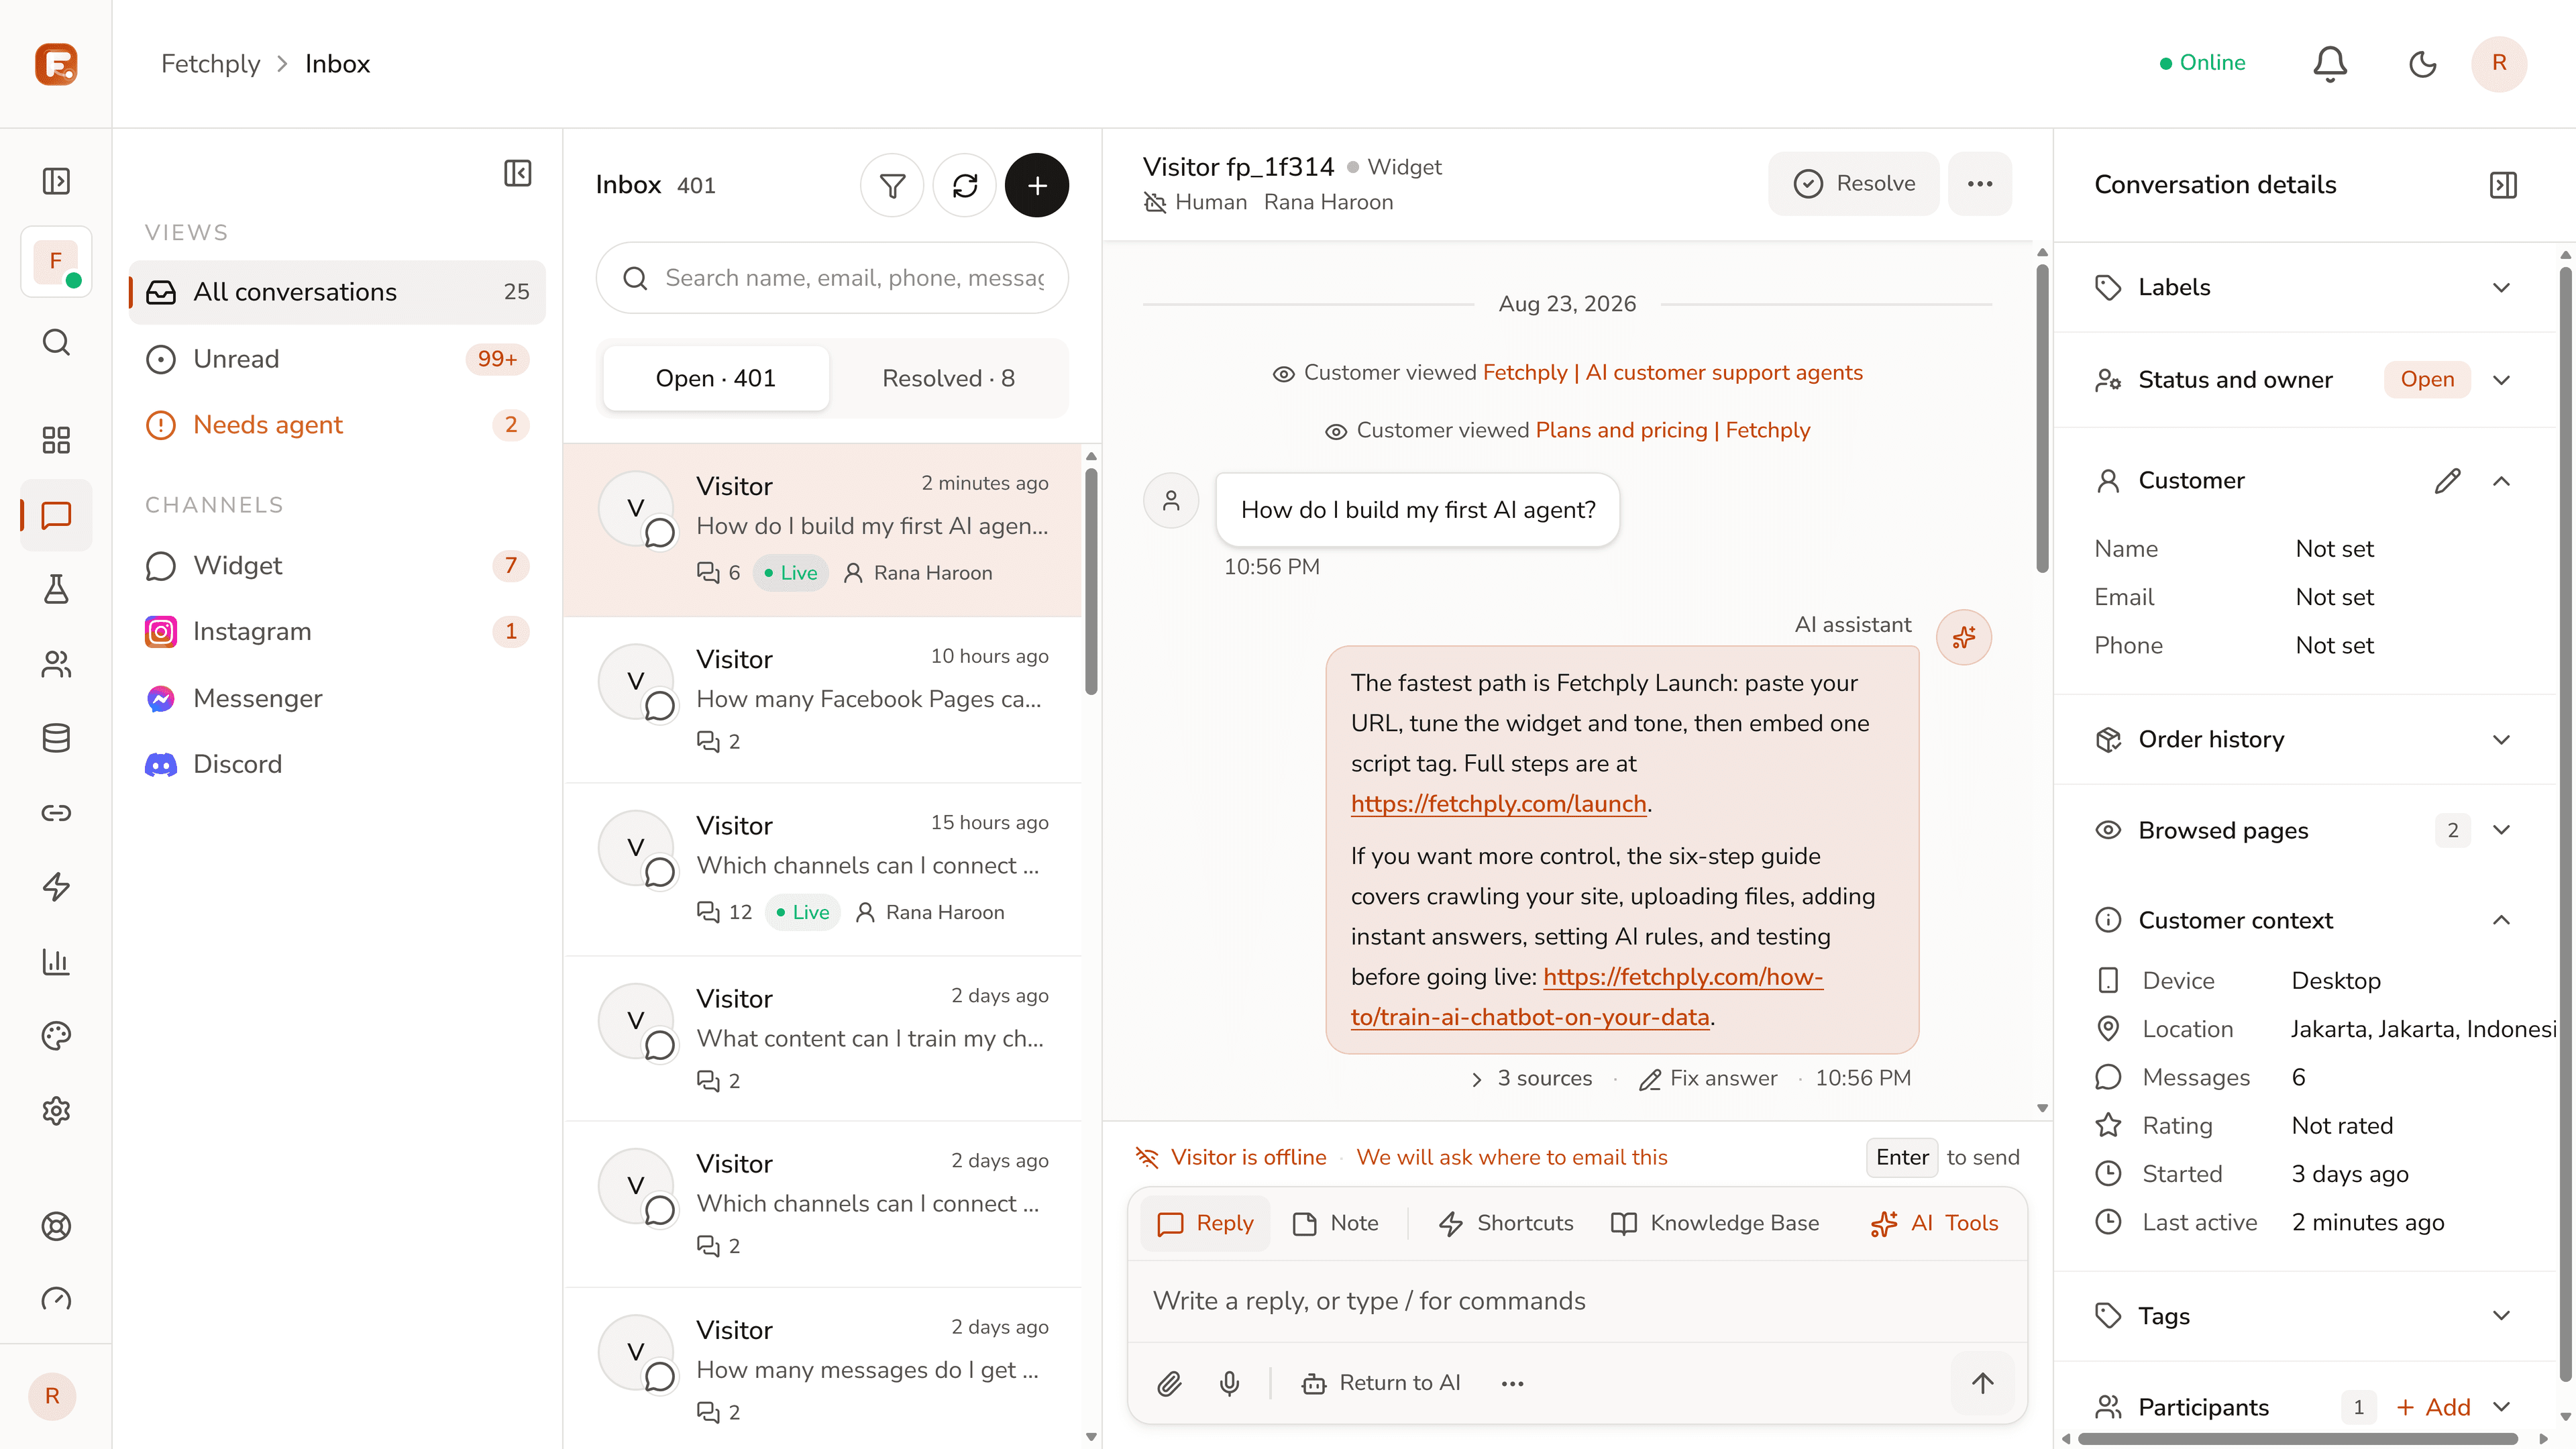Viewport: 2576px width, 1449px height.
Task: Collapse the views sidebar panel
Action: (x=518, y=173)
